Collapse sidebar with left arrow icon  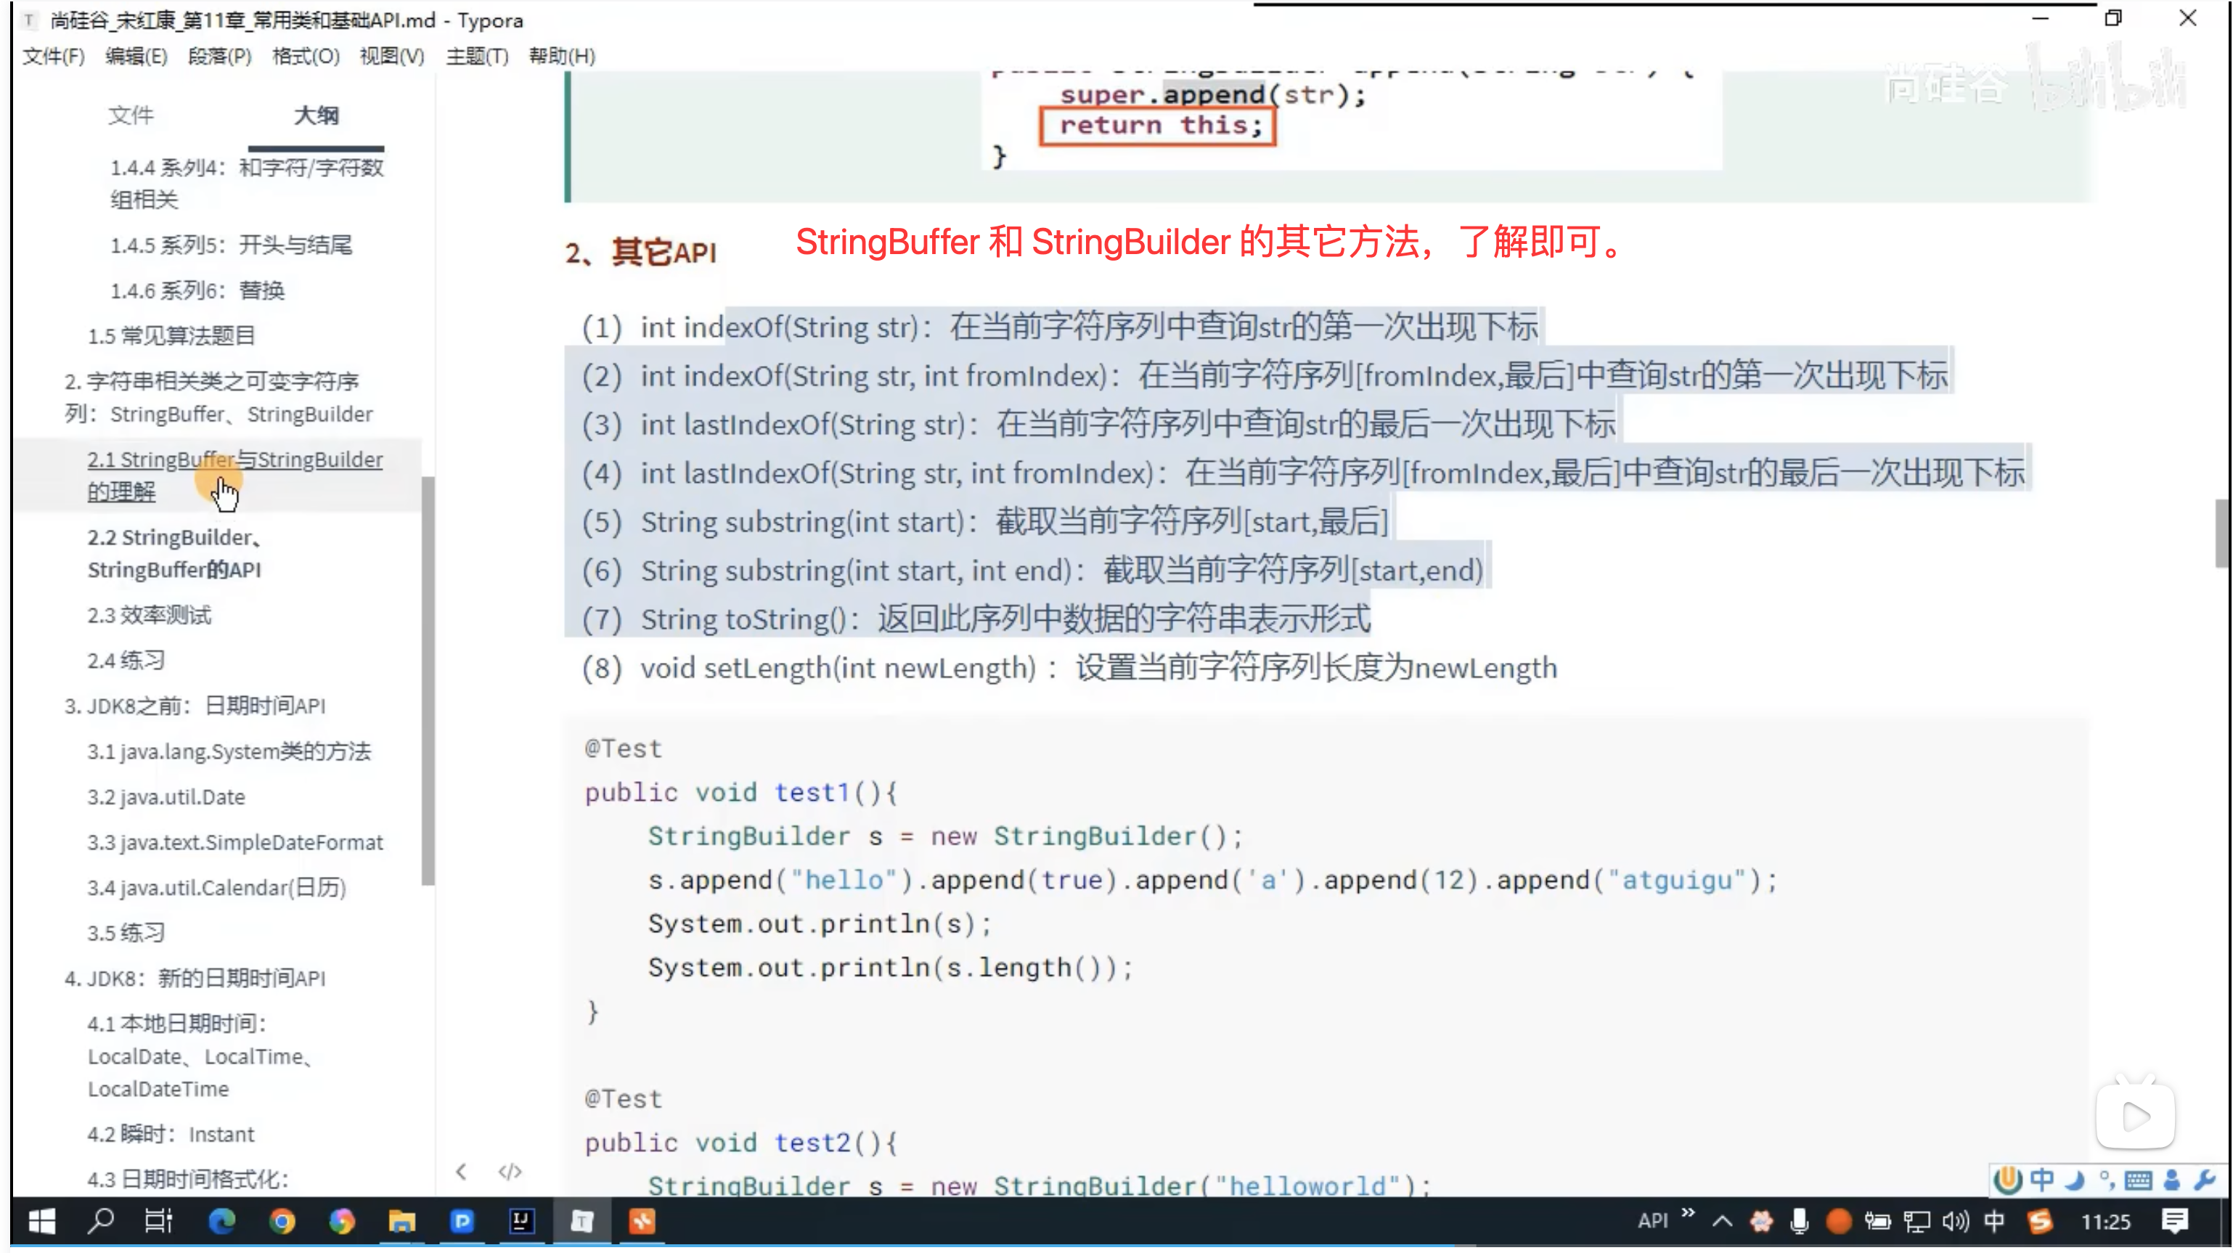[x=461, y=1172]
